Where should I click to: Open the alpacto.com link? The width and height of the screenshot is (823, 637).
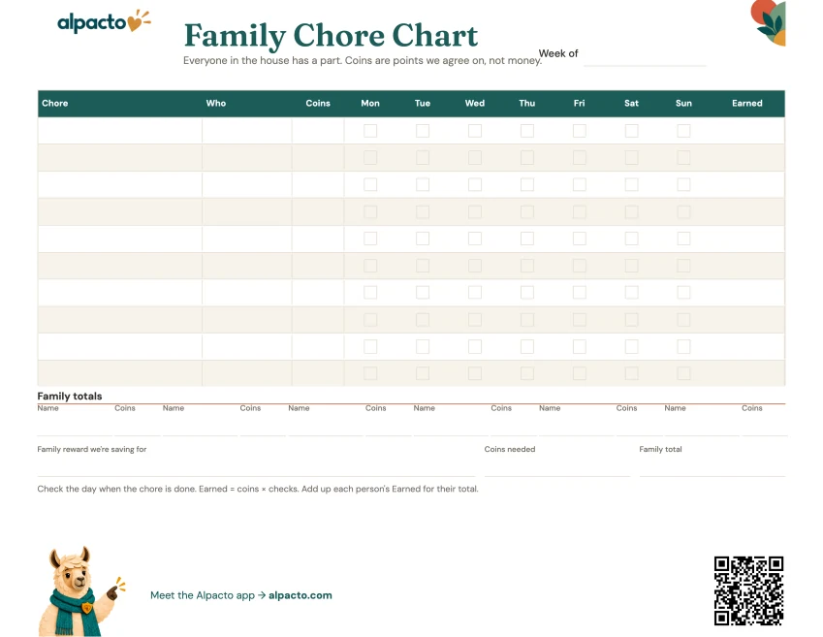301,595
